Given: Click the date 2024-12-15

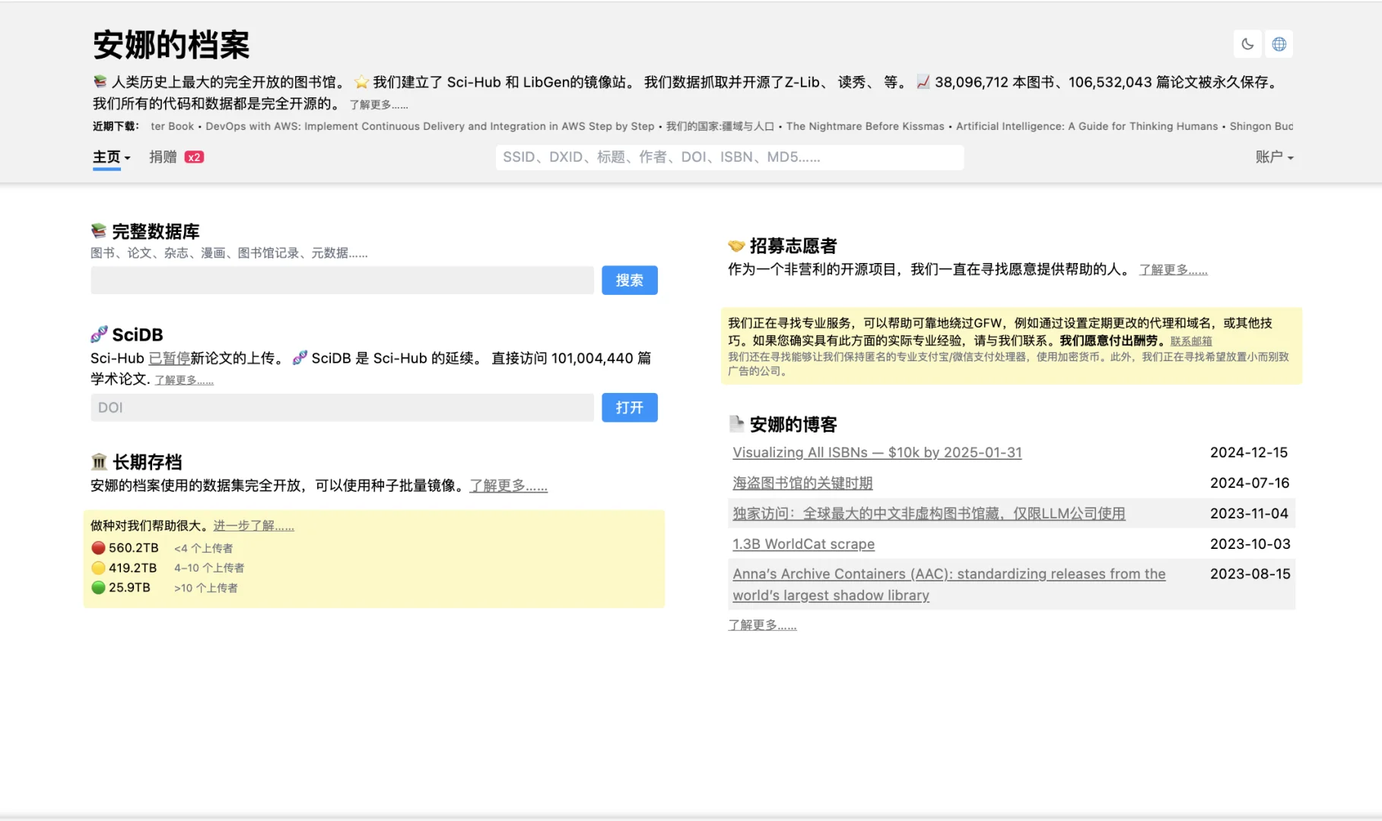Looking at the screenshot, I should [1249, 452].
